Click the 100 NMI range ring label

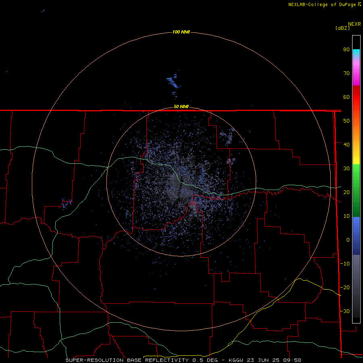pos(181,32)
